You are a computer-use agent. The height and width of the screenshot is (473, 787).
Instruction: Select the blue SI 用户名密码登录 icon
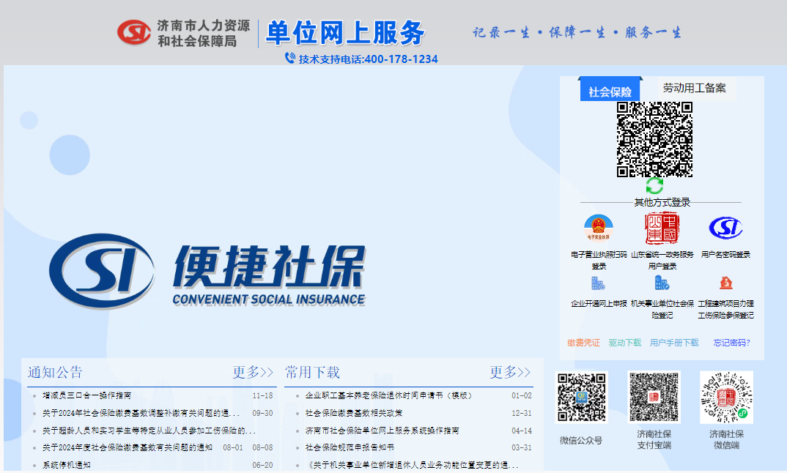pyautogui.click(x=725, y=228)
